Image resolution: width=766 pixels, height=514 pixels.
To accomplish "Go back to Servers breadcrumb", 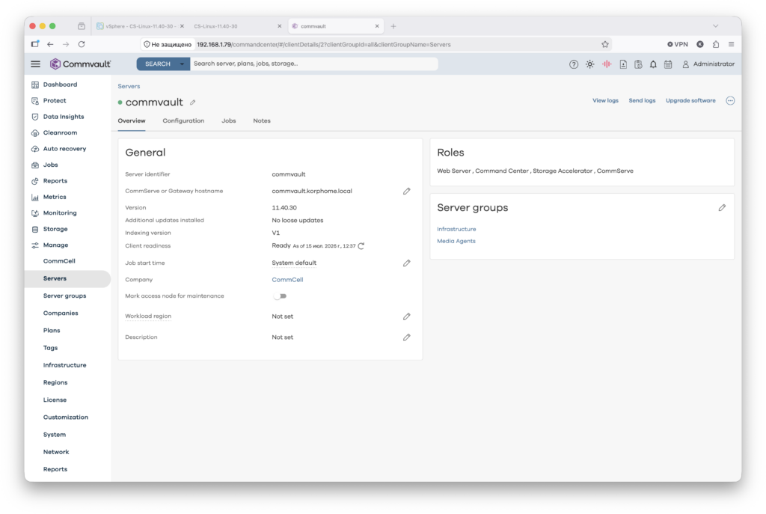I will 129,86.
